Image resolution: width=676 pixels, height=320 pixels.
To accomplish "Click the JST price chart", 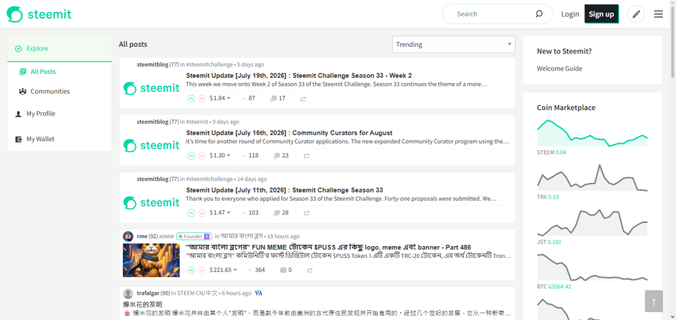I will (x=592, y=222).
